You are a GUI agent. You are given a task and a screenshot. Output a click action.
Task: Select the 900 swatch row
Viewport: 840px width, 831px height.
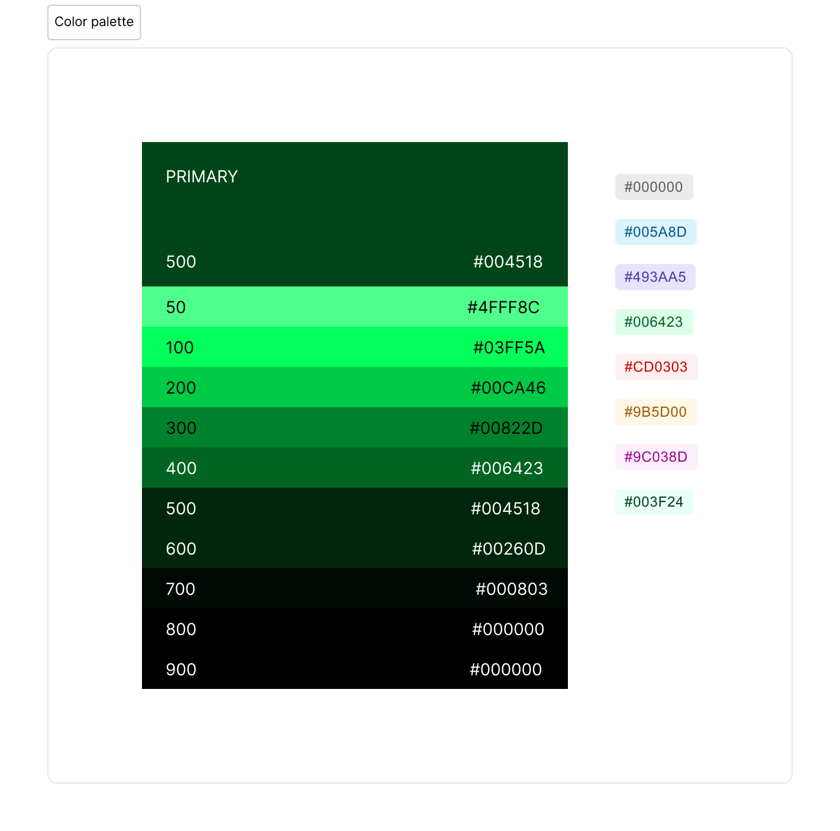355,669
